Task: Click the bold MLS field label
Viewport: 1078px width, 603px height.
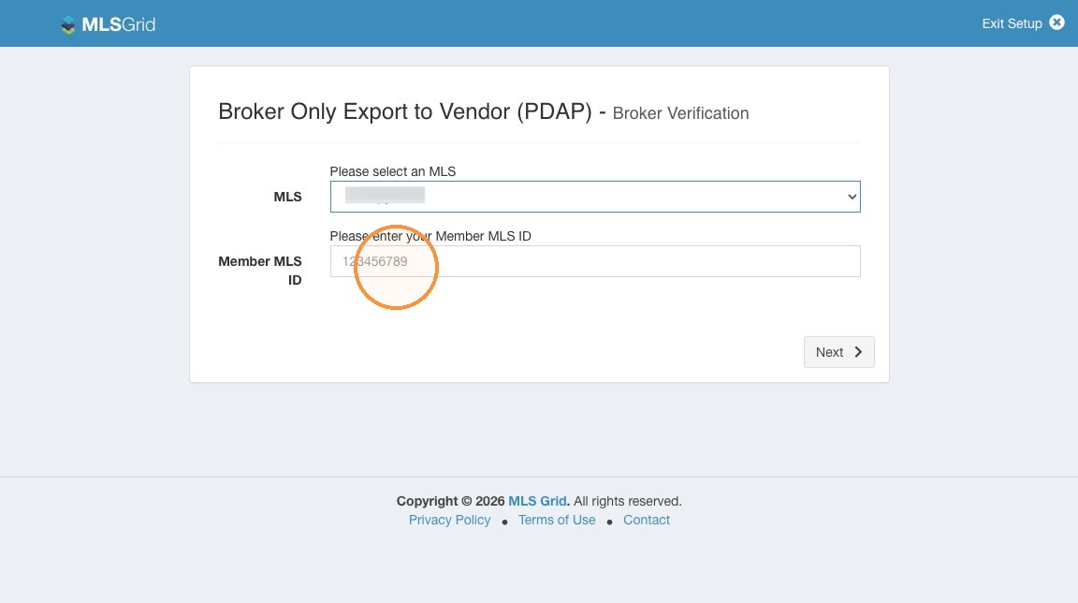Action: click(x=287, y=197)
